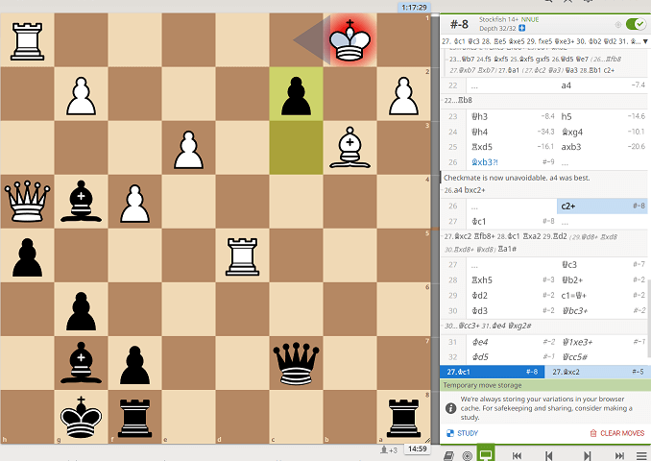
Task: Toggle the Stockfish engine switch off
Action: tap(636, 24)
